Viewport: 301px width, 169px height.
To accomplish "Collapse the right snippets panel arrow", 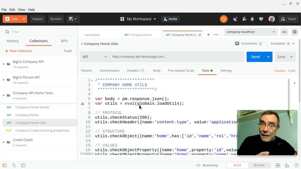I will pos(294,83).
